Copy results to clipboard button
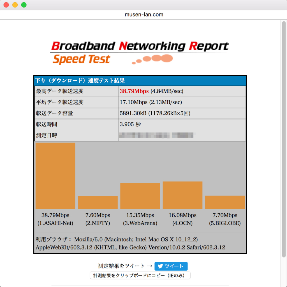 point(140,276)
